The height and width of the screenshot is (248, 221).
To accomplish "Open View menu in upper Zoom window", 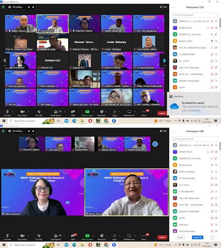I will 163,7.
